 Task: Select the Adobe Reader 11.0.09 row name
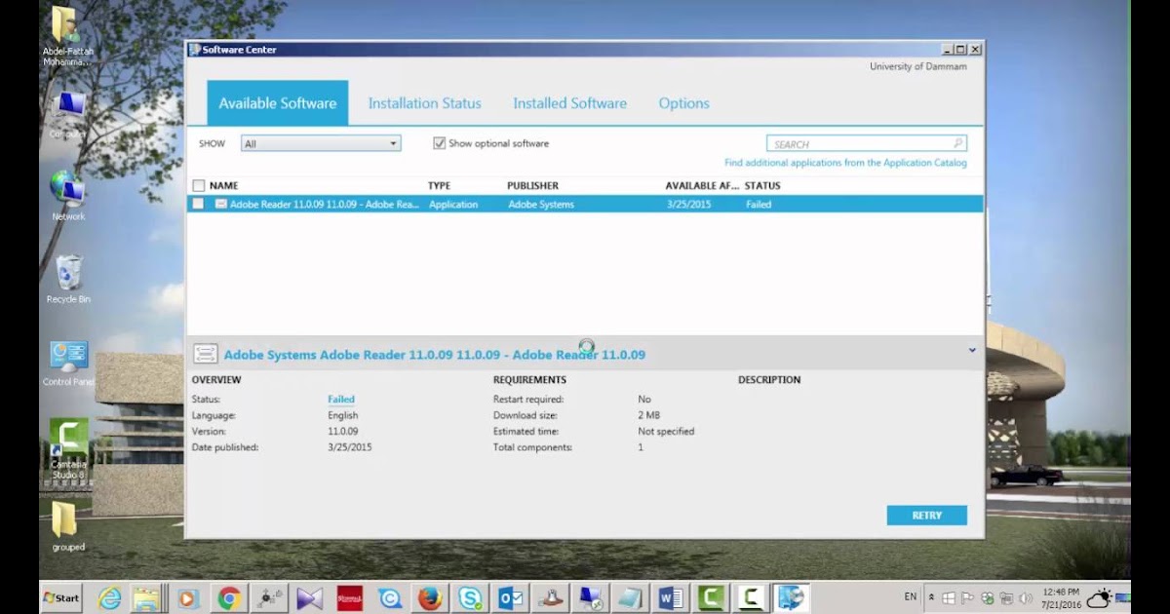325,205
